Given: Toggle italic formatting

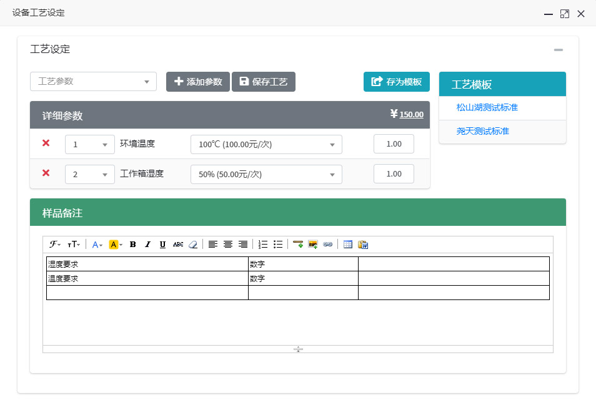Looking at the screenshot, I should click(x=147, y=245).
